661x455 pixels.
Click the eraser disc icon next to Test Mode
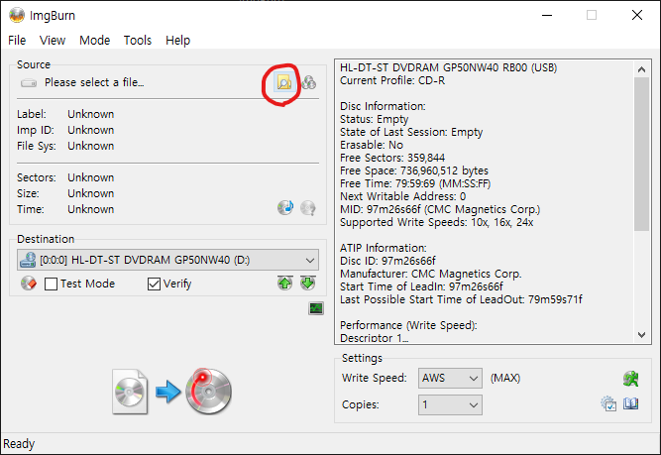29,284
